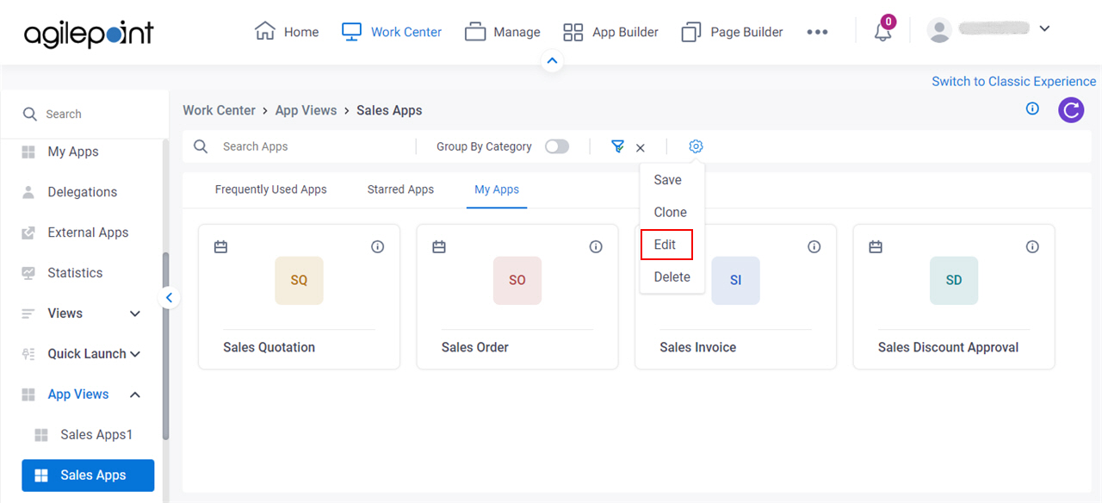Image resolution: width=1102 pixels, height=503 pixels.
Task: Click the user avatar icon
Action: tap(939, 30)
